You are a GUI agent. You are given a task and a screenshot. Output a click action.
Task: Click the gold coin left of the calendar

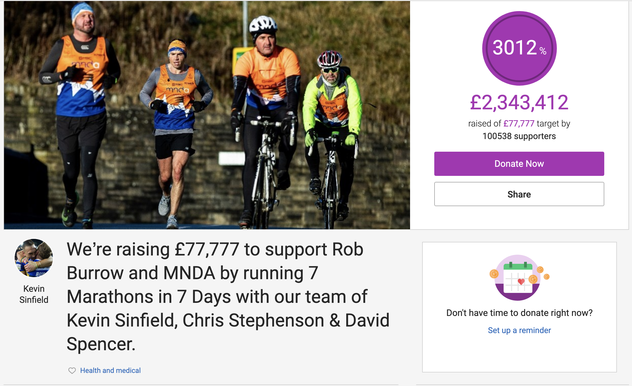pos(494,274)
